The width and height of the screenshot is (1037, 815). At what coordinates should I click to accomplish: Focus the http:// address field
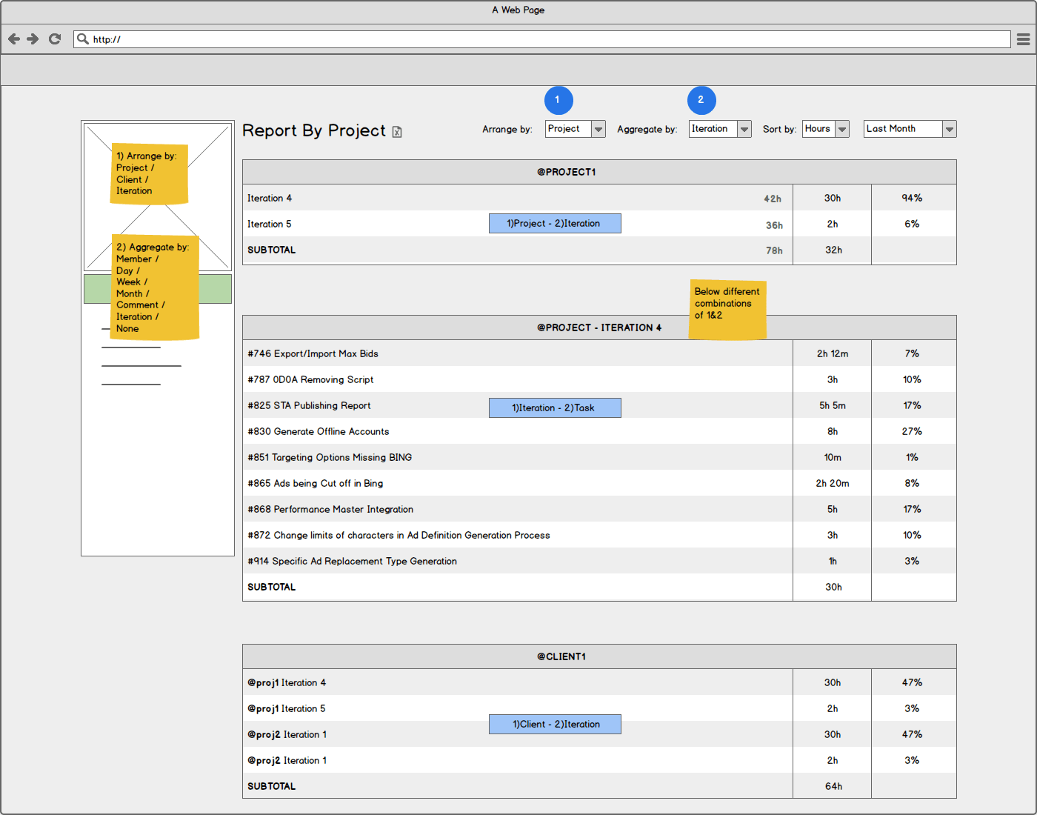pos(542,39)
